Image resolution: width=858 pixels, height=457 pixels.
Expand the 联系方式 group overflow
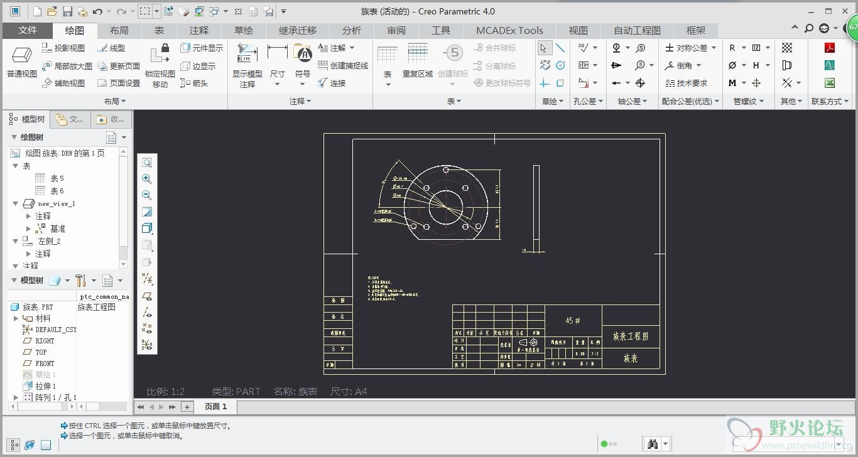[830, 101]
